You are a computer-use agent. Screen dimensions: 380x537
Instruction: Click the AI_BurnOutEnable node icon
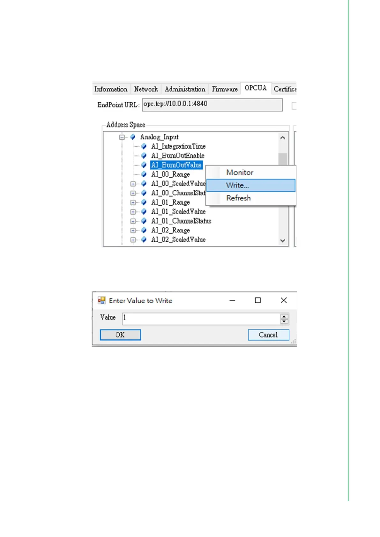click(x=144, y=156)
